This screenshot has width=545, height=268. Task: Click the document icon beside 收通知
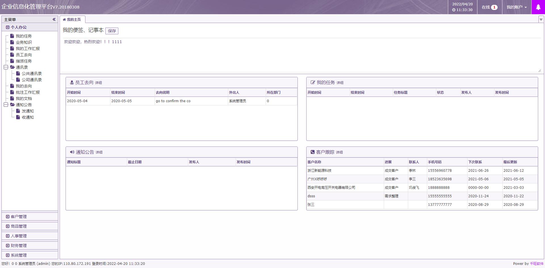18,117
